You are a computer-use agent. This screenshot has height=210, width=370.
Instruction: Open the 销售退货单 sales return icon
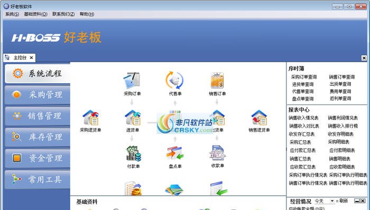click(259, 118)
